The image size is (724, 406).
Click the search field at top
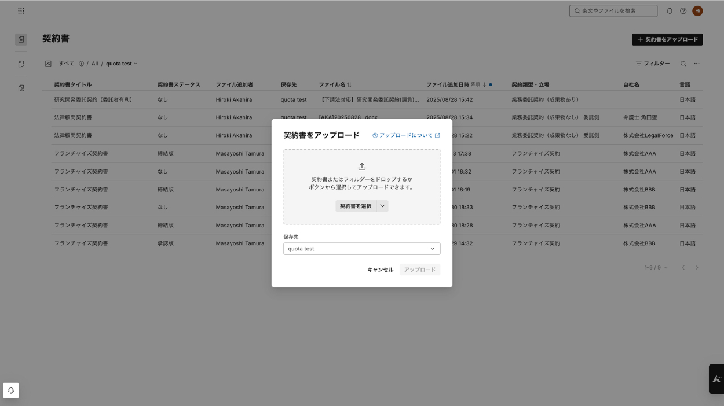tap(613, 11)
